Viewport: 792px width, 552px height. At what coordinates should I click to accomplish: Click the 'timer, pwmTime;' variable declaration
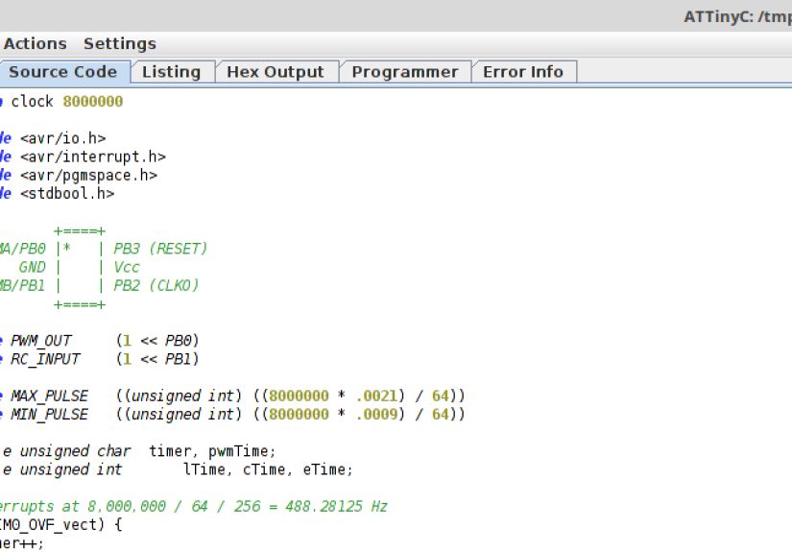(212, 451)
